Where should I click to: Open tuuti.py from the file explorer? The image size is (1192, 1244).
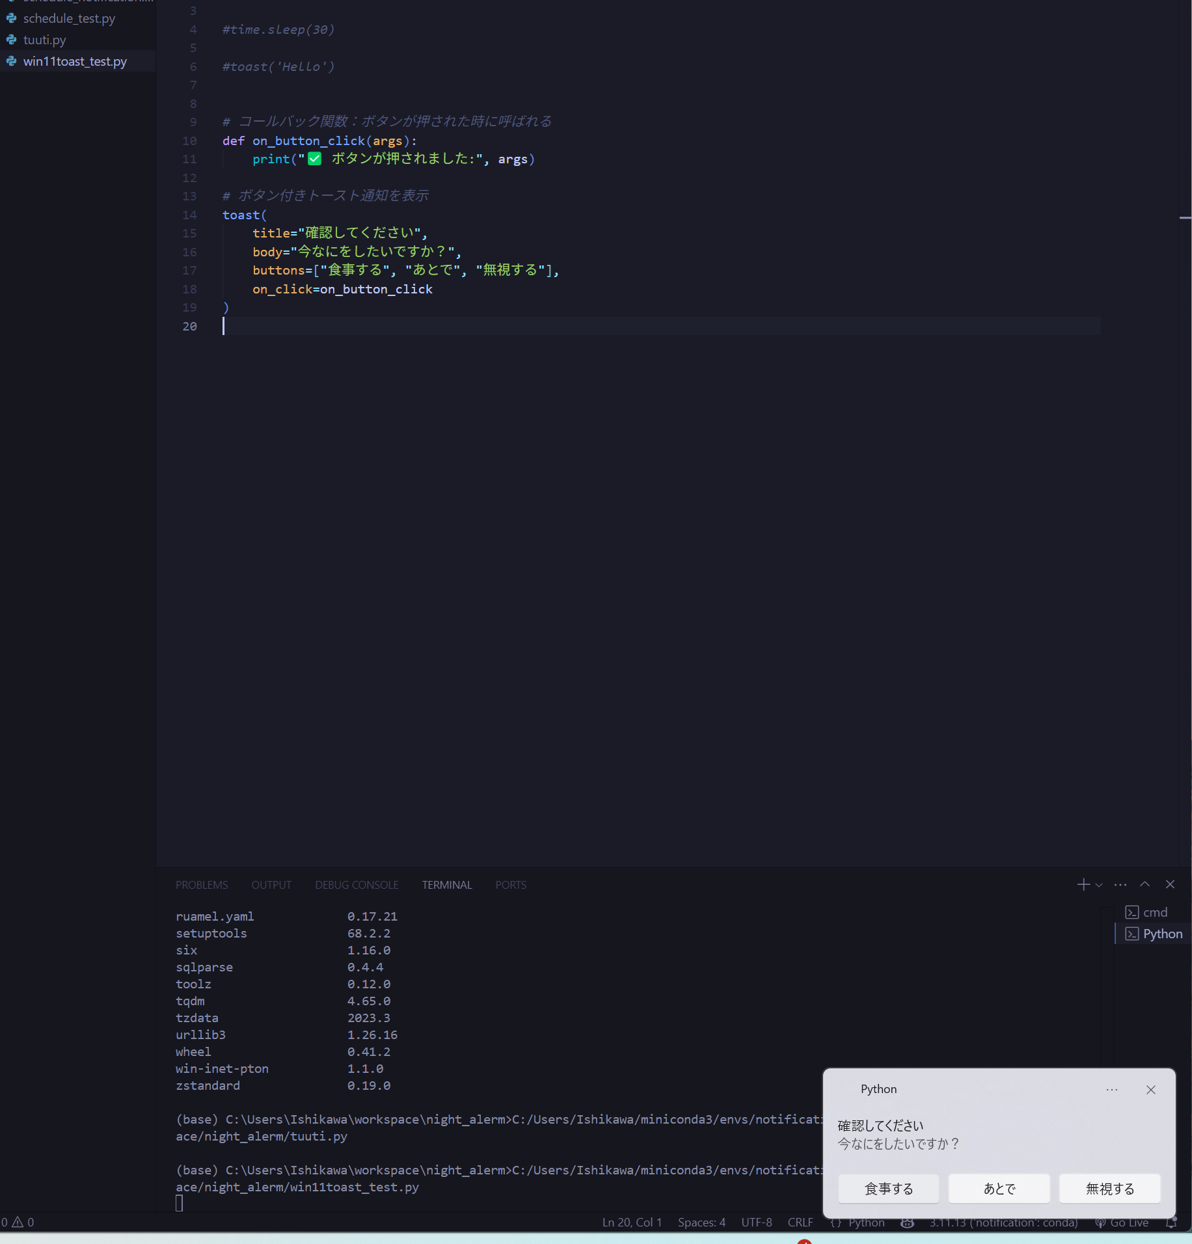pos(44,40)
